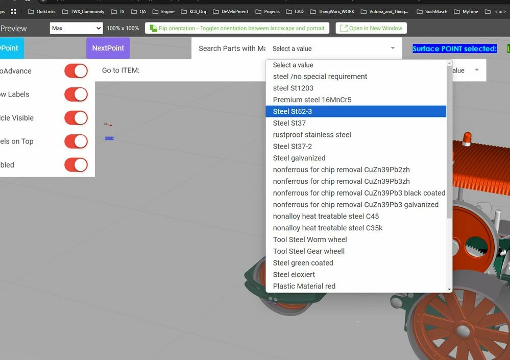Open the TWX_Community bookmark folder

83,12
